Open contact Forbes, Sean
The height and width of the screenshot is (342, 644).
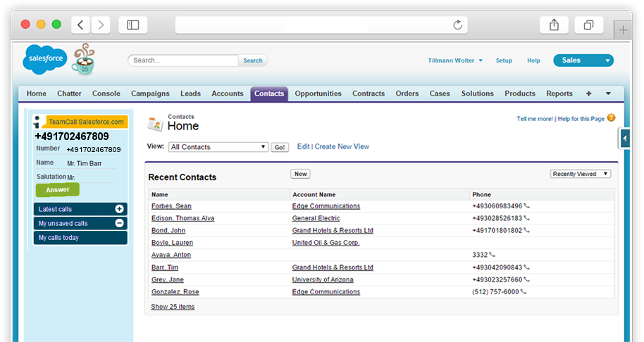[171, 206]
